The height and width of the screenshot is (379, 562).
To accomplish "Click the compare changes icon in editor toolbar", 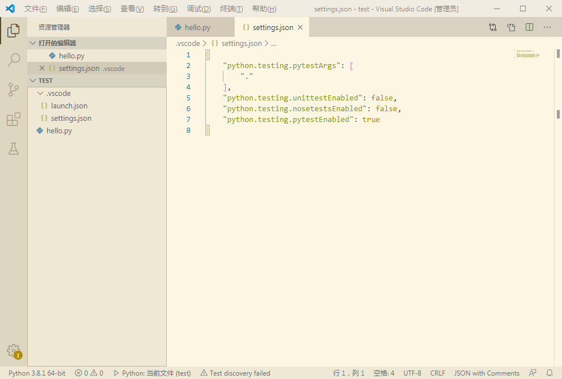I will (x=493, y=27).
